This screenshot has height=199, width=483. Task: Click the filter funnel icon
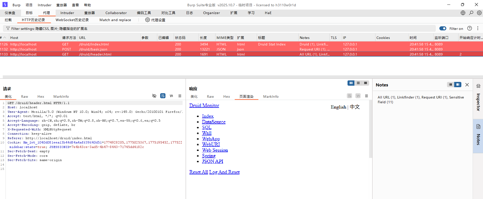8,28
